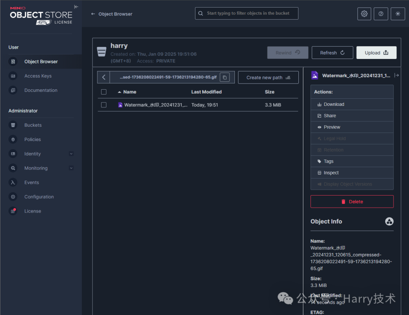The image size is (409, 315).
Task: Click the Documentation sidebar icon
Action: click(13, 90)
